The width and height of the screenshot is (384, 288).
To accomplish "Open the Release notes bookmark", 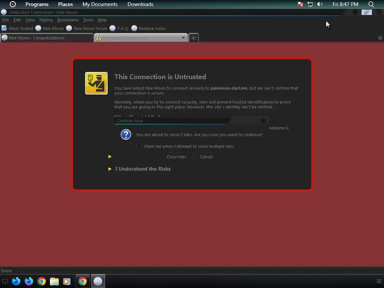I will pos(148,28).
